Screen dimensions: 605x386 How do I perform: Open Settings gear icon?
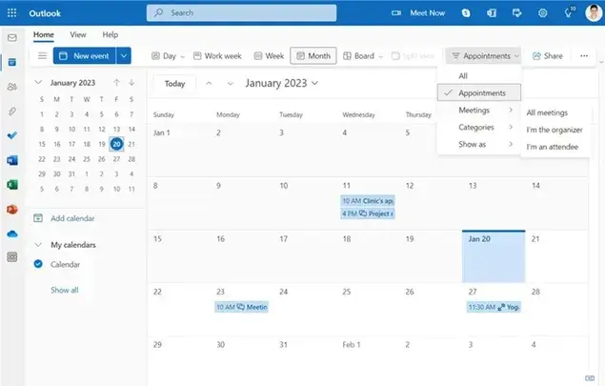[x=542, y=13]
